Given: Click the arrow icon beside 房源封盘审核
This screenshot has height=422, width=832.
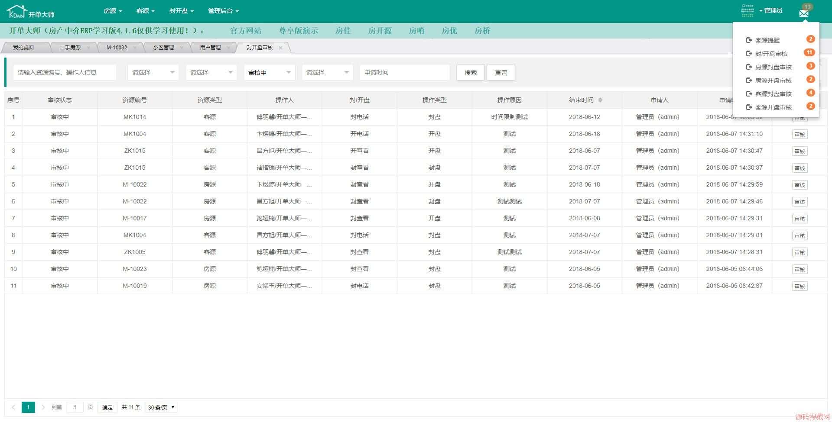Looking at the screenshot, I should 748,67.
